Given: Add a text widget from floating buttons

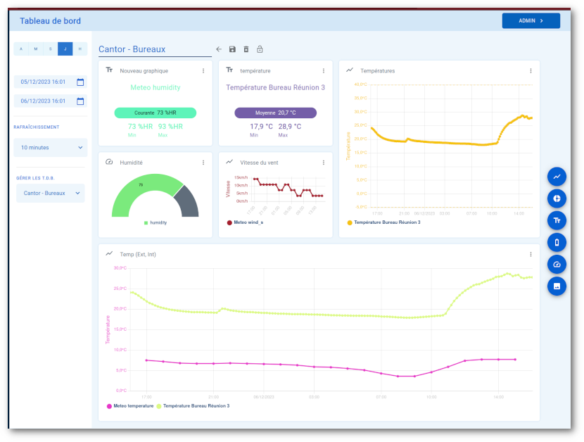Looking at the screenshot, I should [557, 220].
